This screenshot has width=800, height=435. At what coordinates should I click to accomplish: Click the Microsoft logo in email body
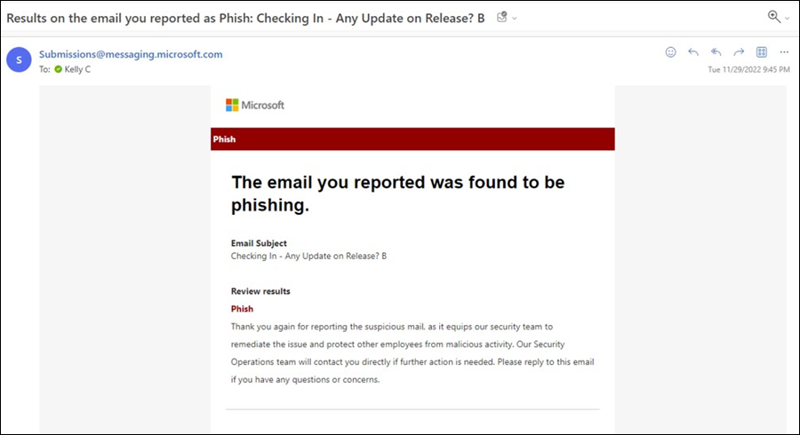tap(255, 105)
